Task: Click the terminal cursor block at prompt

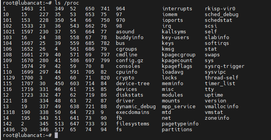Action: [x=56, y=135]
